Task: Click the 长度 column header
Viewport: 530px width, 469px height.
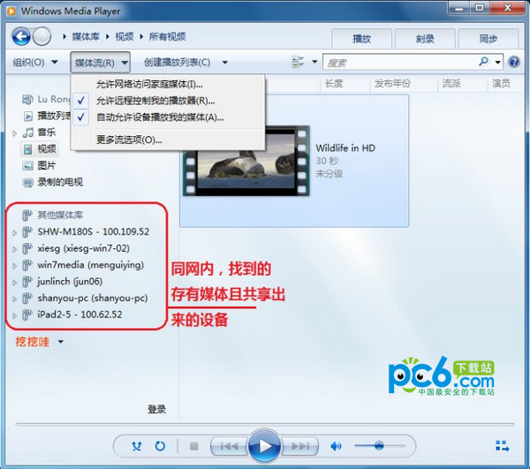Action: point(334,83)
